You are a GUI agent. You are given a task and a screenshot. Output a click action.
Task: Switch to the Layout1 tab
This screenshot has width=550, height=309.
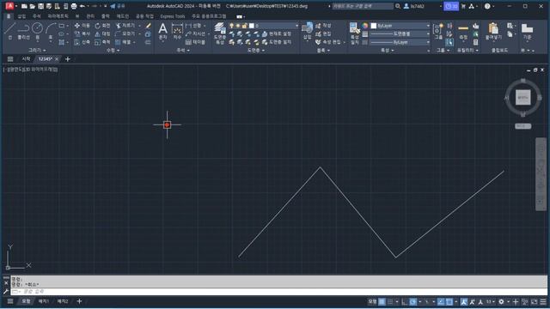pyautogui.click(x=44, y=301)
